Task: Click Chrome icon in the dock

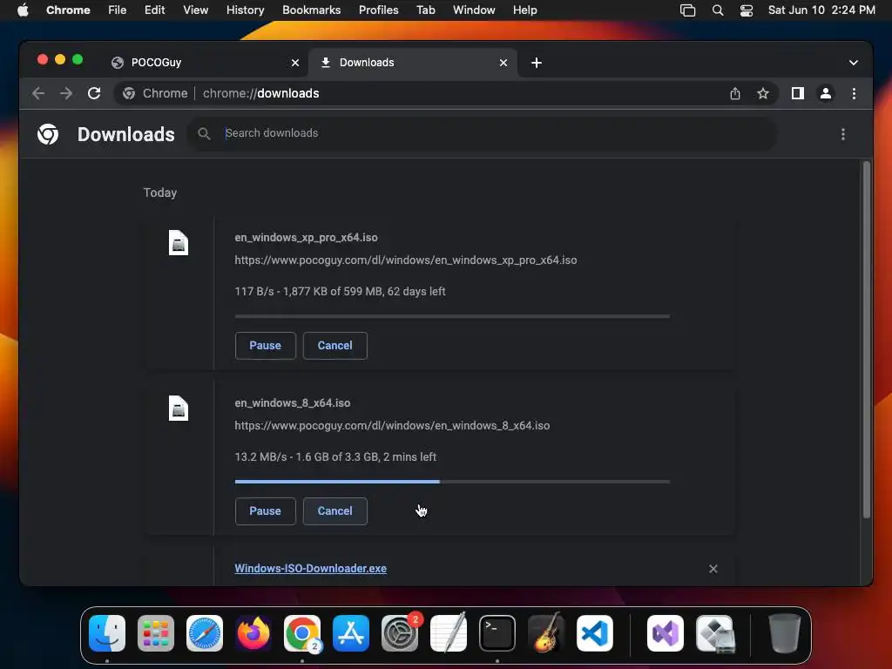Action: [302, 632]
